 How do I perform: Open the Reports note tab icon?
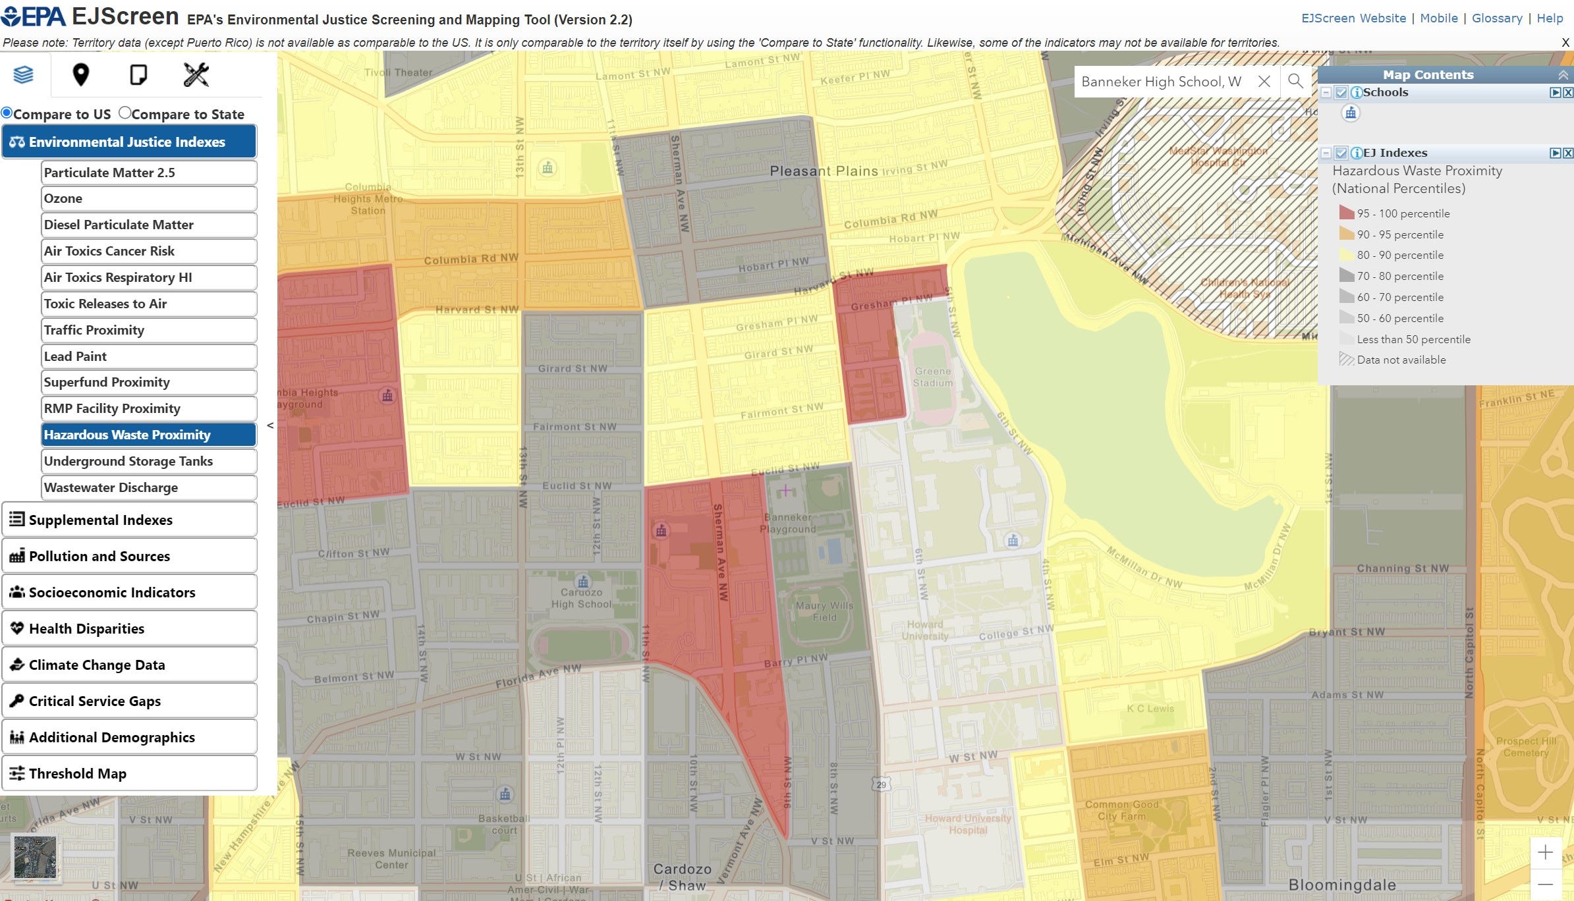tap(138, 74)
